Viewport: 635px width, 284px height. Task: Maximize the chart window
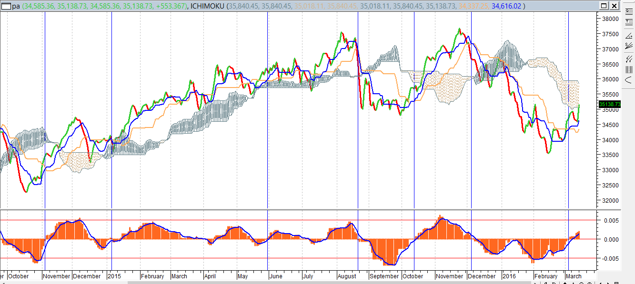603,6
